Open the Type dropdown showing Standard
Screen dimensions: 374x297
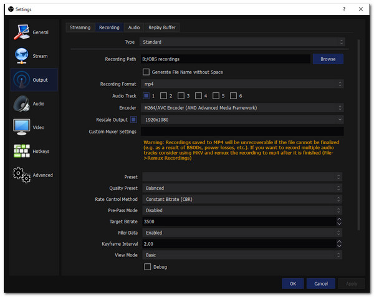click(242, 42)
